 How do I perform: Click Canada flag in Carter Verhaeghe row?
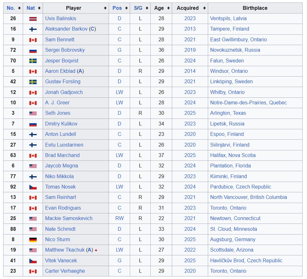pyautogui.click(x=33, y=271)
